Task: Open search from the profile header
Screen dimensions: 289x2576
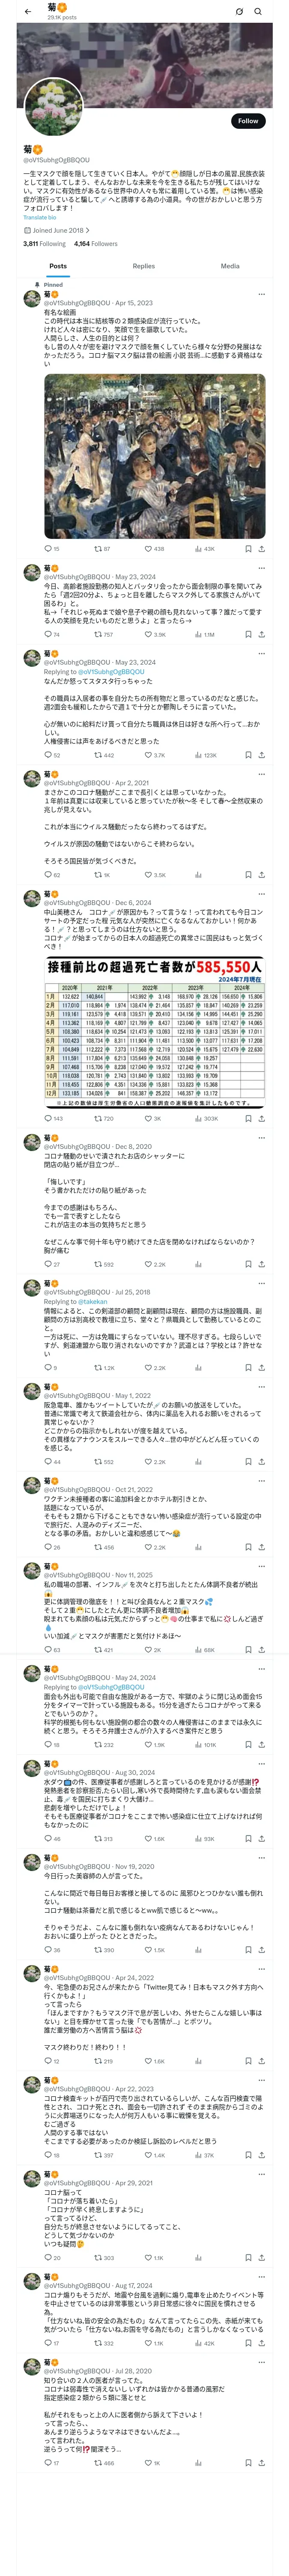Action: coord(258,11)
